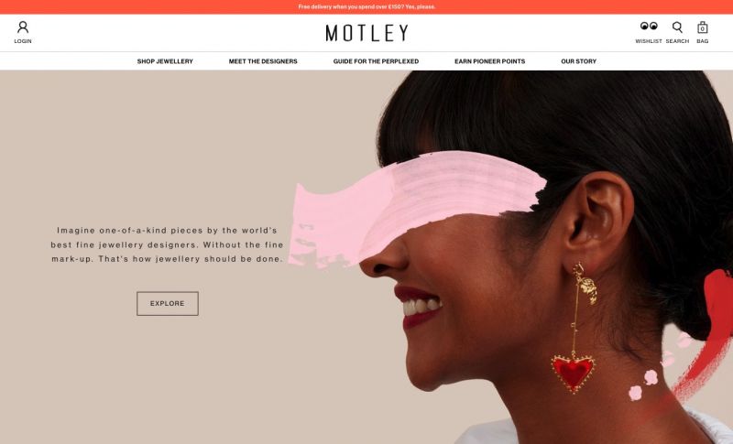Click the hero paragraph about fine jewellery
The width and height of the screenshot is (733, 444).
(x=167, y=244)
